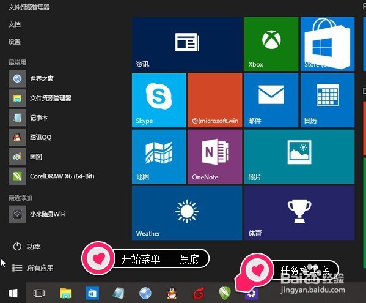Viewport: 366px width, 303px height.
Task: Open the Weather tile
Action: [187, 213]
